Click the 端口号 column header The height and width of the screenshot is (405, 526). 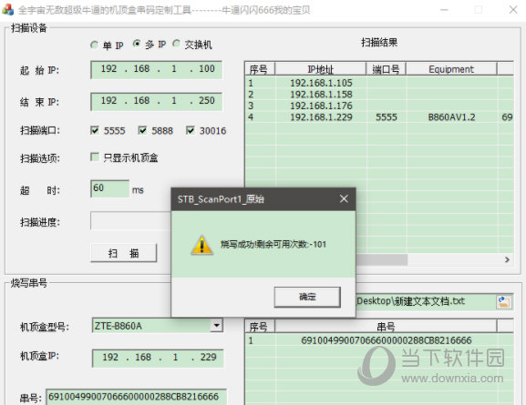386,69
